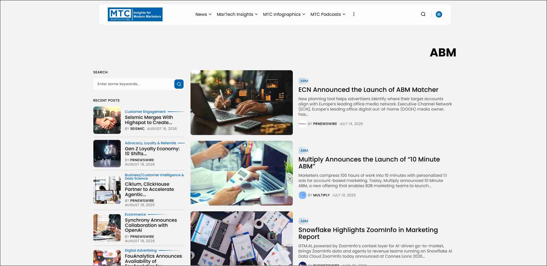The image size is (547, 266).
Task: Open the ECN ABM Matcher article title
Action: [368, 90]
